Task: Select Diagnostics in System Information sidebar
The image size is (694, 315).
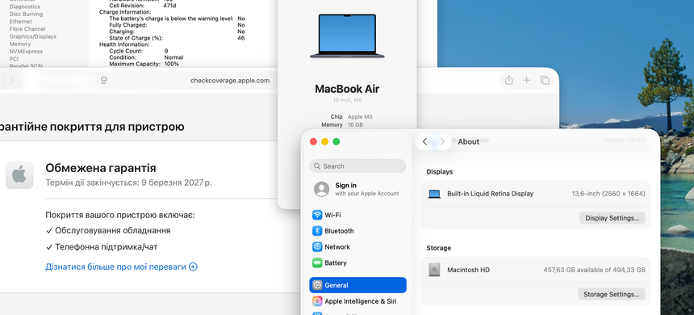Action: click(25, 6)
